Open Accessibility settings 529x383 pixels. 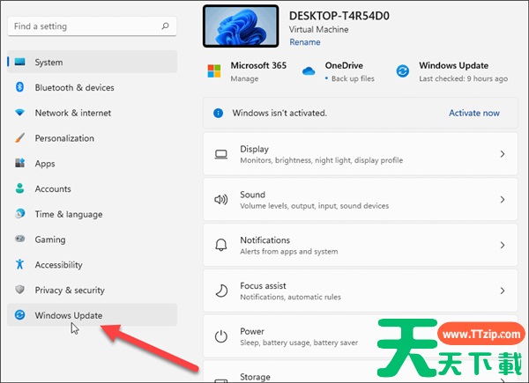point(92,264)
